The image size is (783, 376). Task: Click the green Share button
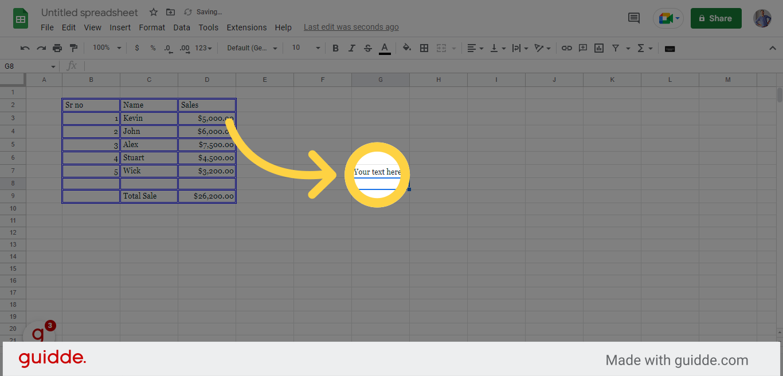715,18
